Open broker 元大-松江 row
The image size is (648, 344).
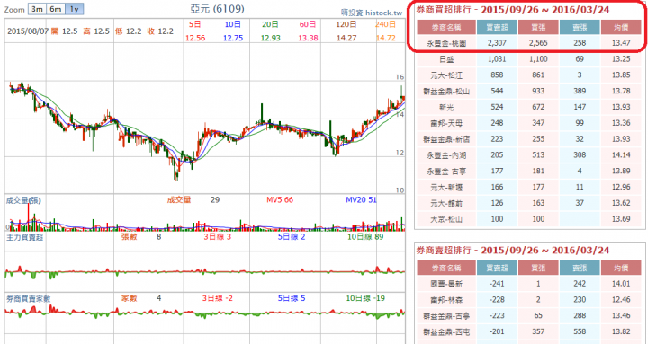pyautogui.click(x=445, y=75)
